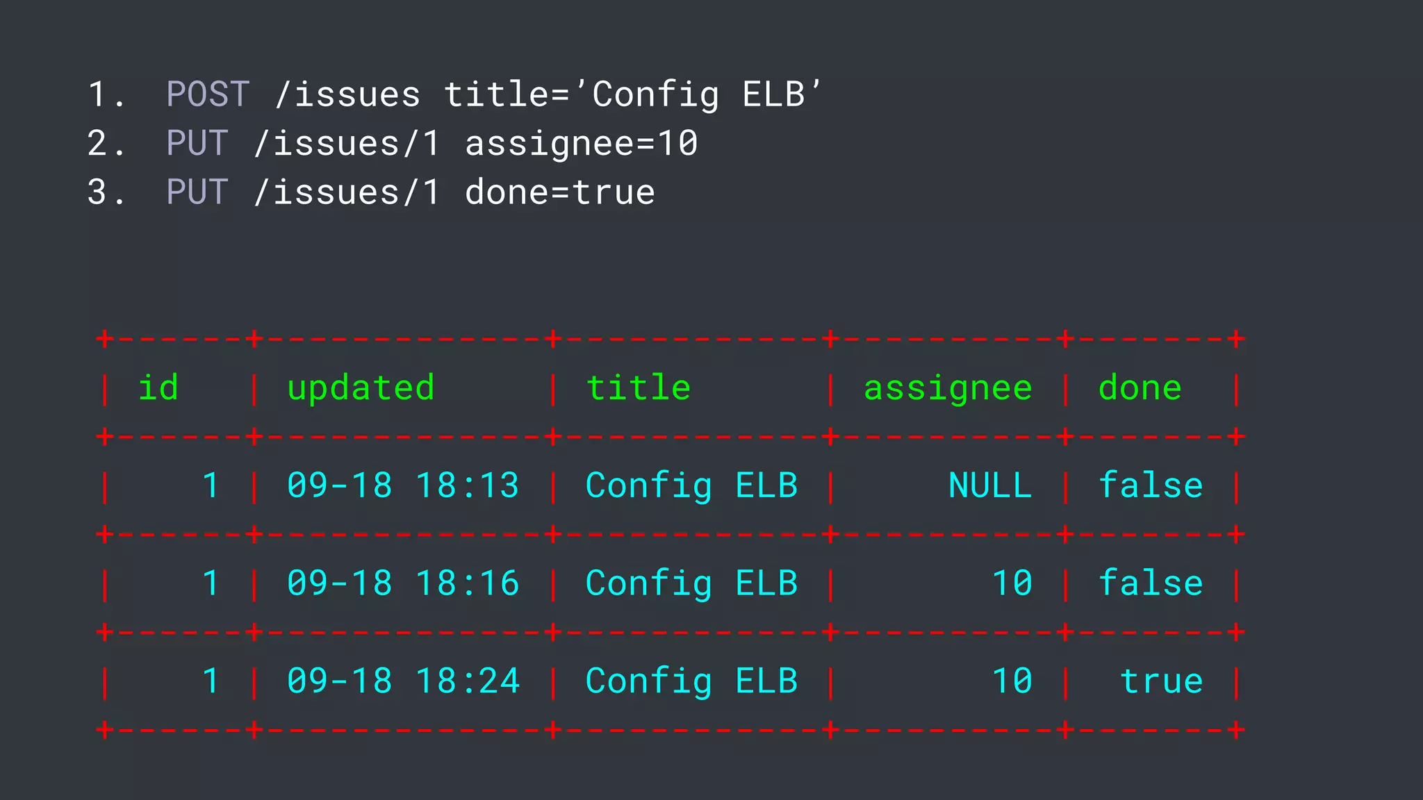Image resolution: width=1423 pixels, height=800 pixels.
Task: Click the PUT keyword in line three
Action: [x=197, y=192]
